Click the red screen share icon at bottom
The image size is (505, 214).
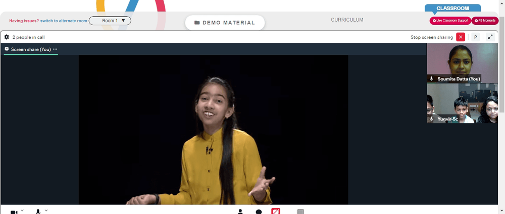point(276,211)
